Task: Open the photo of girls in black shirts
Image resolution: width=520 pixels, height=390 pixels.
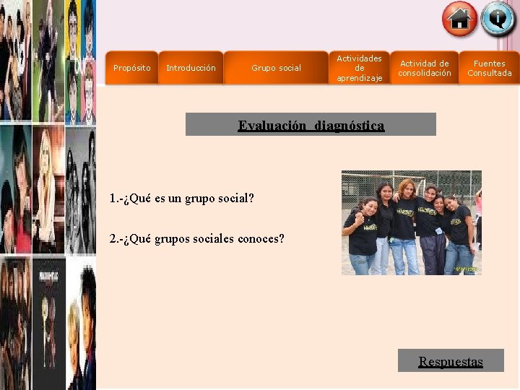Action: (x=412, y=222)
